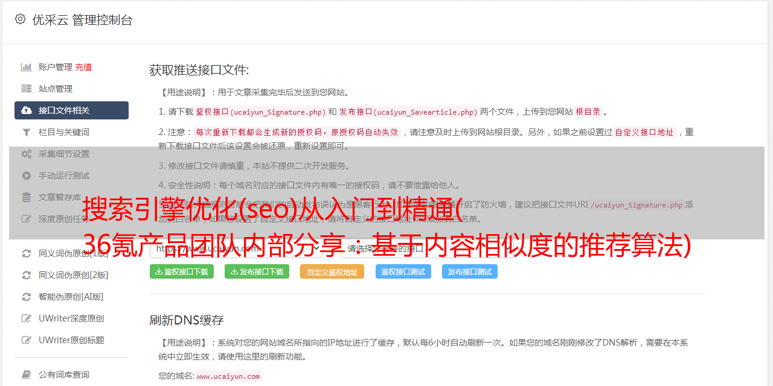The width and height of the screenshot is (773, 386).
Task: Open the 请选择要测试的接口 dropdown
Action: 426,248
